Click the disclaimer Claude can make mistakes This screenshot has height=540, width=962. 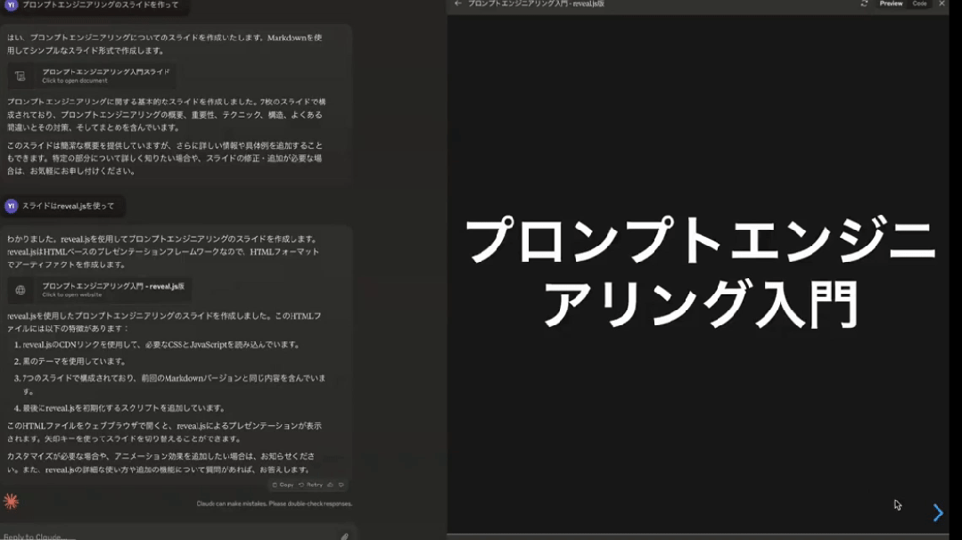pyautogui.click(x=275, y=503)
